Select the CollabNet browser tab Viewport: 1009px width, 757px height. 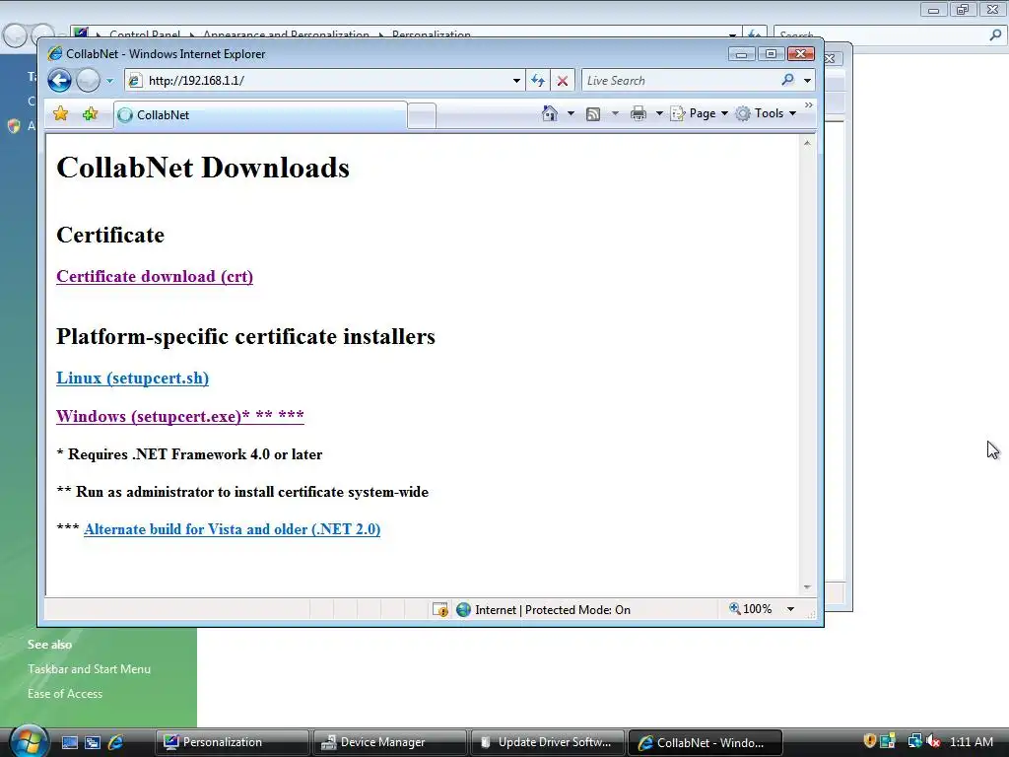260,115
